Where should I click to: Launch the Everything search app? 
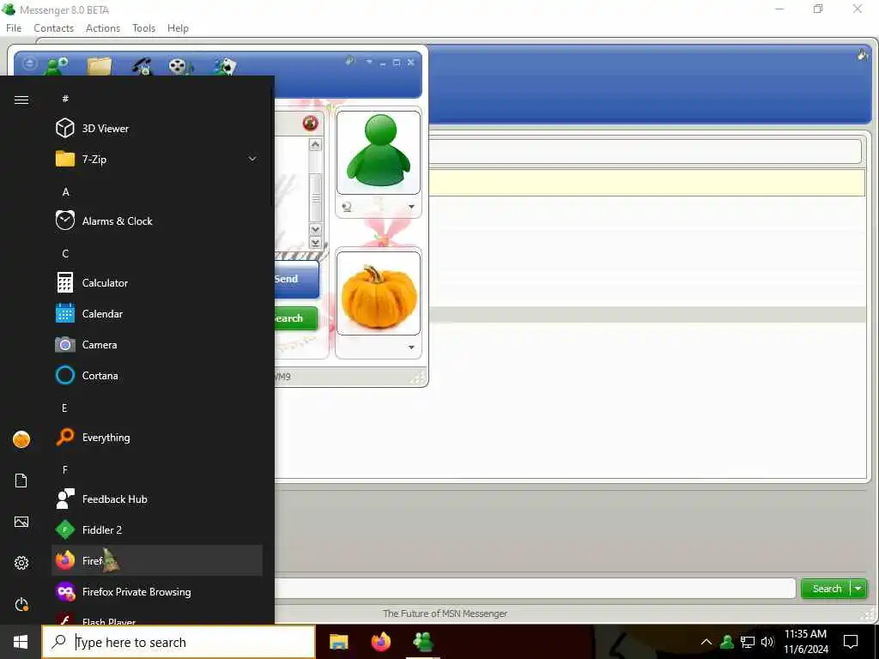pyautogui.click(x=157, y=437)
